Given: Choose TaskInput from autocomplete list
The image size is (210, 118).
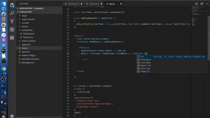Looking at the screenshot, I should click(171, 60).
